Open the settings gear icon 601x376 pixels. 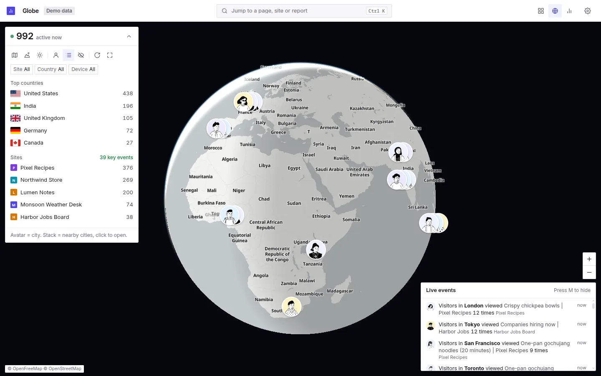[x=588, y=11]
